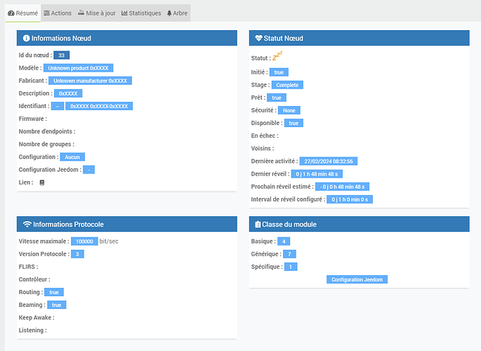Click the info icon in Informations Nœud header
Screen dimensions: 481x351
click(27, 38)
